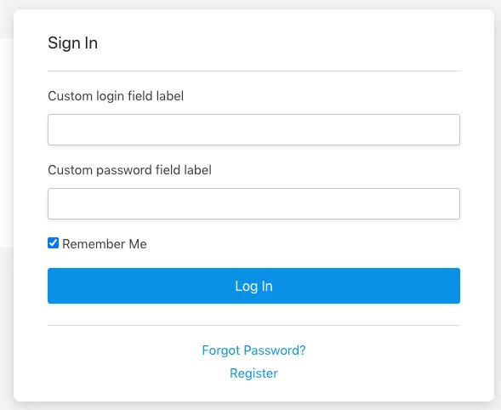This screenshot has width=501, height=410.
Task: Click the blue Log In button
Action: pos(253,286)
